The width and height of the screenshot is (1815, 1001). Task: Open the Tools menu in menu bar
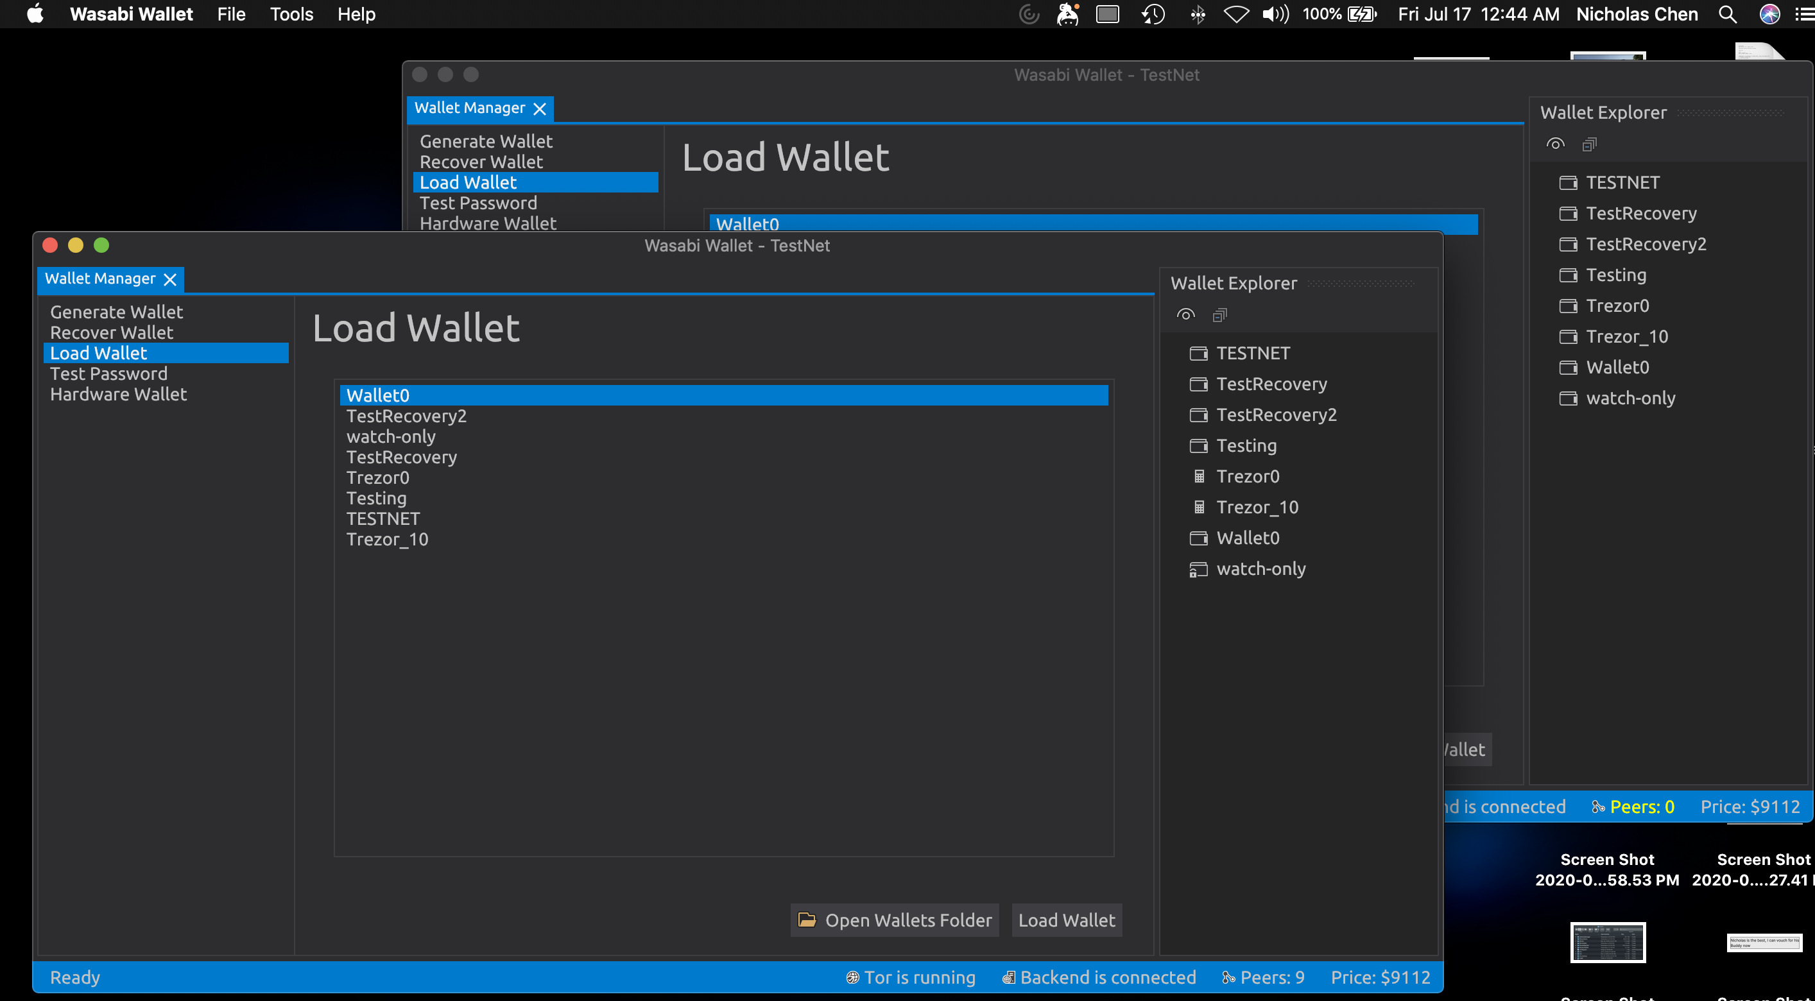pyautogui.click(x=291, y=14)
